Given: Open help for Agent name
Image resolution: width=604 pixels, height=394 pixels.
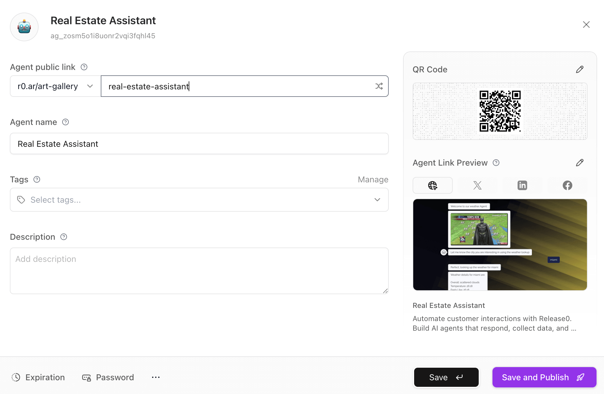Looking at the screenshot, I should point(65,122).
